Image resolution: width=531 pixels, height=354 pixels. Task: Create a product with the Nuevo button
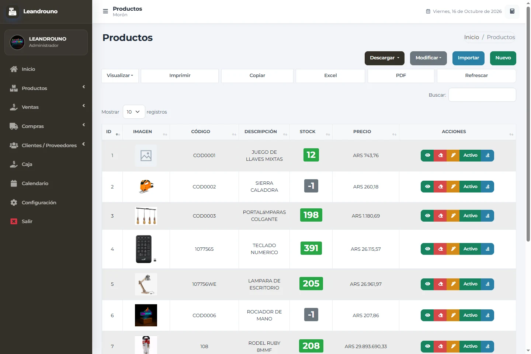pyautogui.click(x=503, y=58)
